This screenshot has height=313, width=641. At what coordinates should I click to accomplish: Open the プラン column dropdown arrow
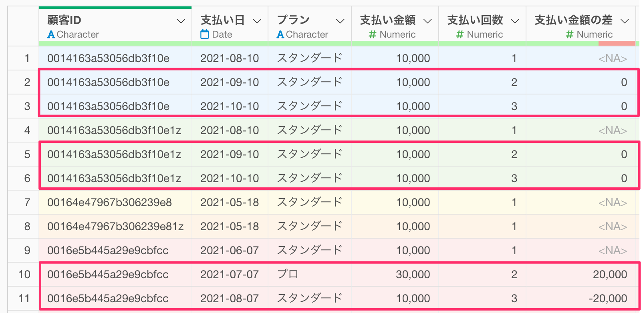click(340, 21)
